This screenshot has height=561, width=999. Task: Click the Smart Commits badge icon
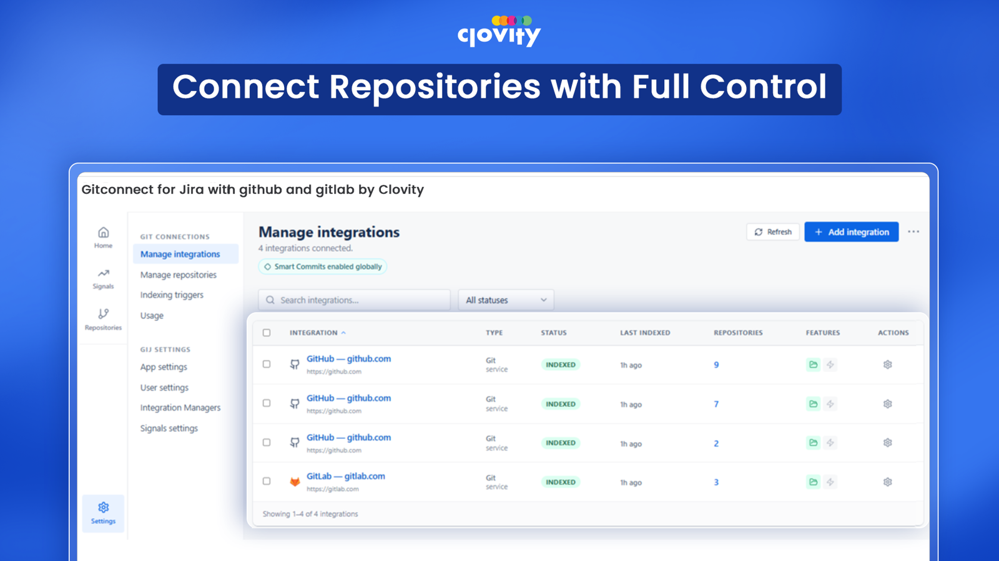coord(267,267)
